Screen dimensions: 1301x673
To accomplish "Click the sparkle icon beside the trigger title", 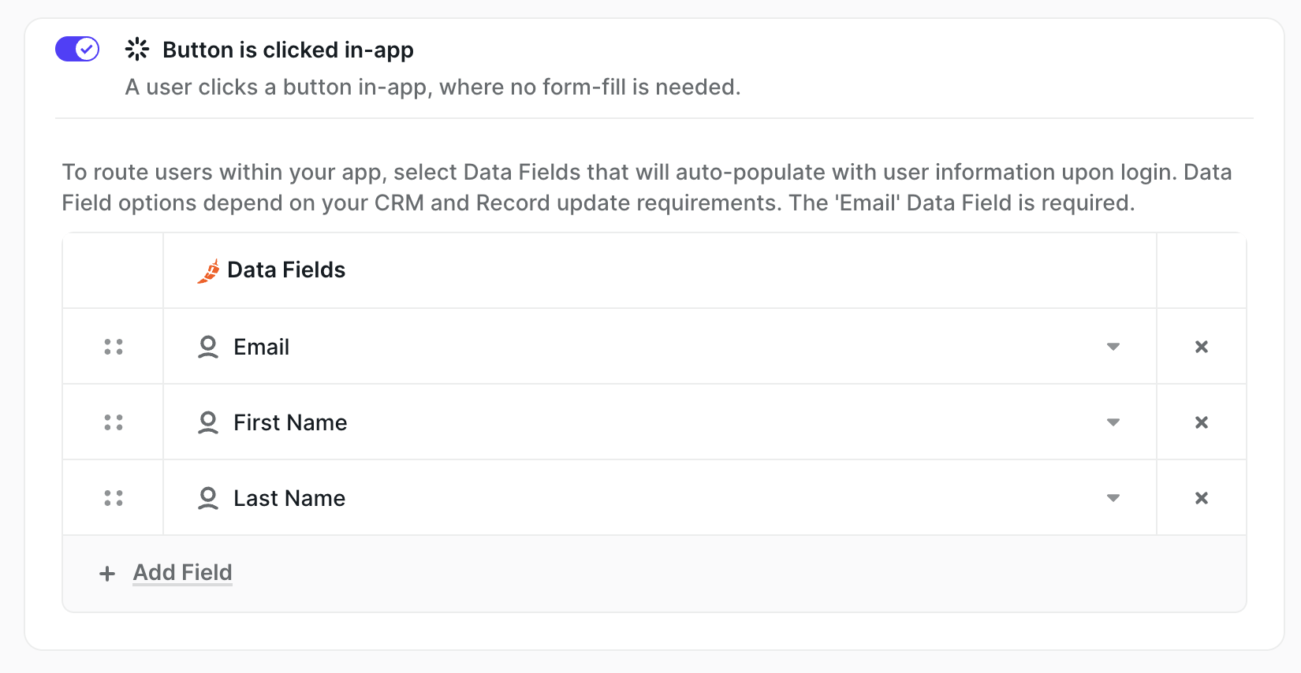I will click(x=137, y=50).
